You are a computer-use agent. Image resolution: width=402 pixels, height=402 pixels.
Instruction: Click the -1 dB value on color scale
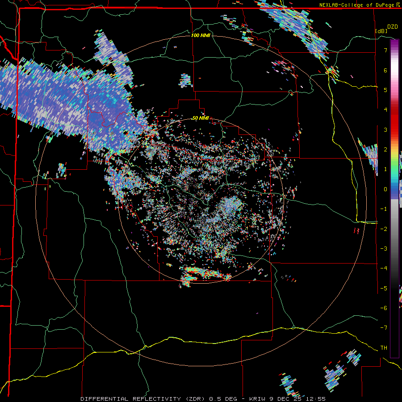(384, 209)
